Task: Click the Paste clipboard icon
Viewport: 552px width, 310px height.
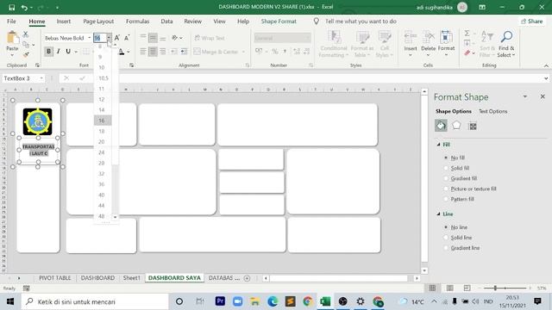Action: coord(12,38)
